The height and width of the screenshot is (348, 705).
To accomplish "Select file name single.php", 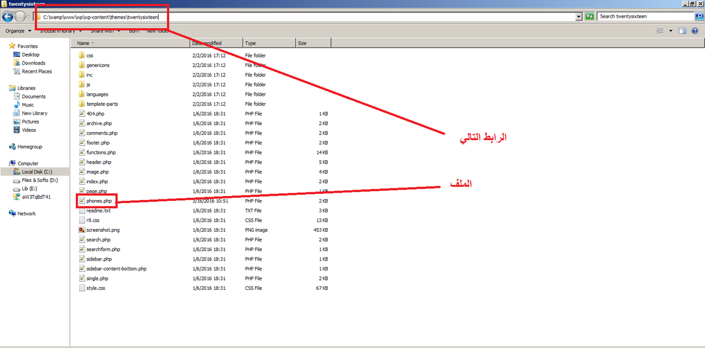I will pos(97,278).
